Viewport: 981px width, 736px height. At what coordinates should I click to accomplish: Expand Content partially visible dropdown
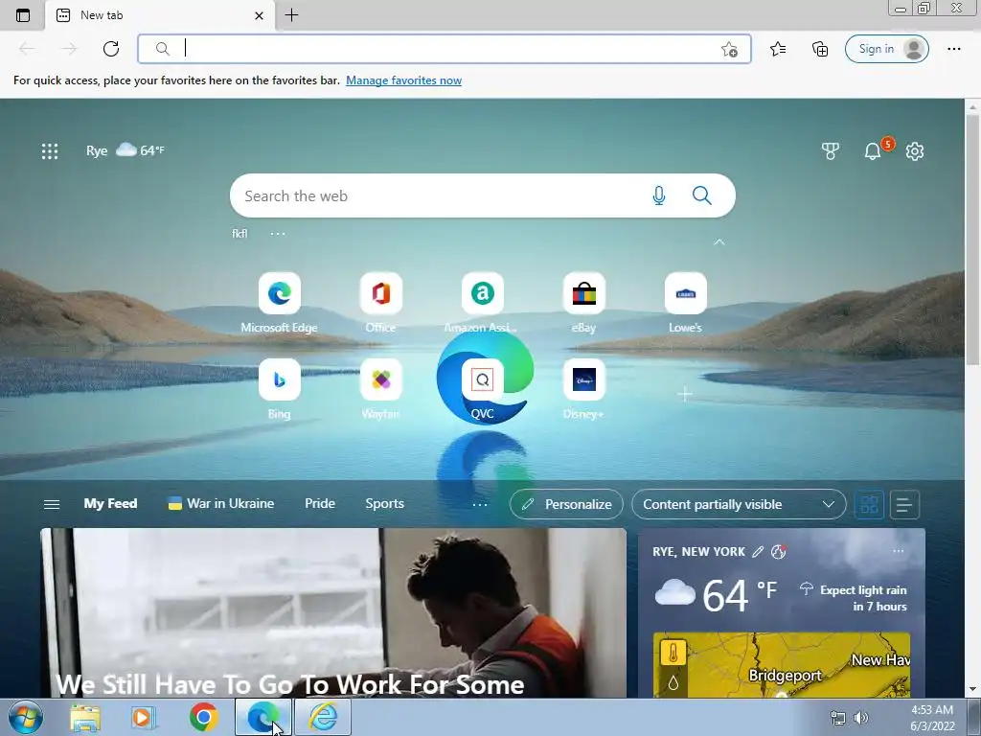coord(739,504)
